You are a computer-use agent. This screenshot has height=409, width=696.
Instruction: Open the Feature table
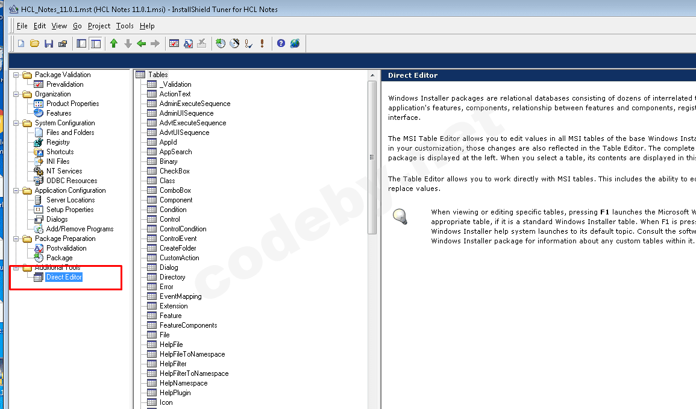[x=171, y=316]
